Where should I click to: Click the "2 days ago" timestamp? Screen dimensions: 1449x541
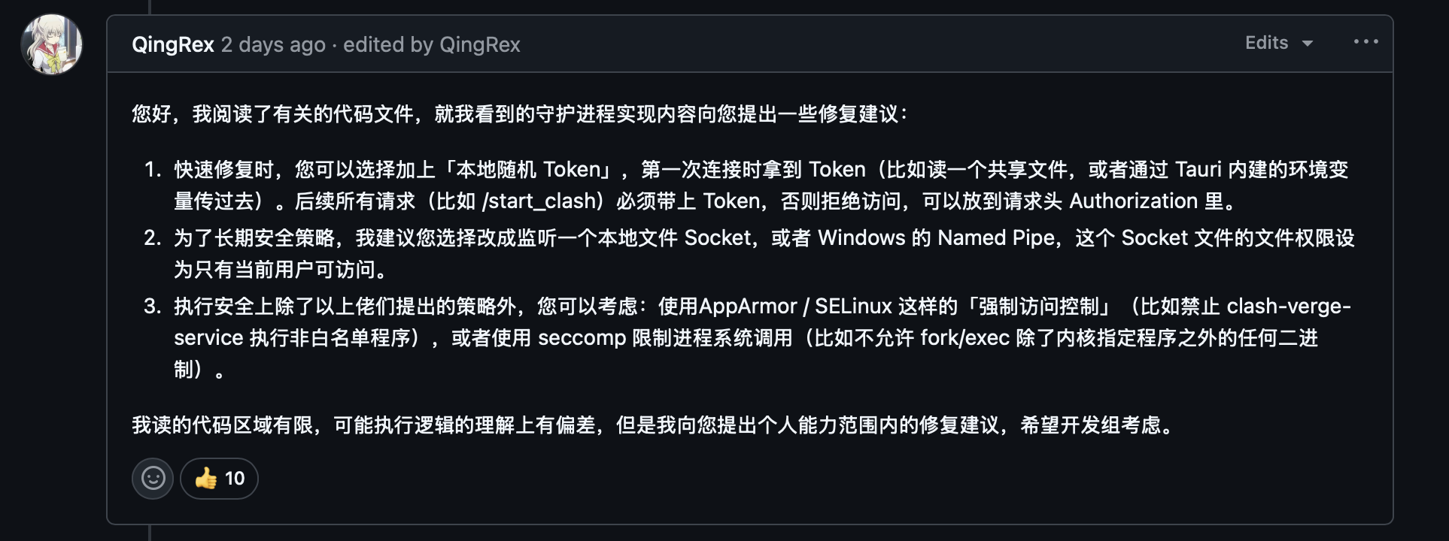[x=273, y=45]
